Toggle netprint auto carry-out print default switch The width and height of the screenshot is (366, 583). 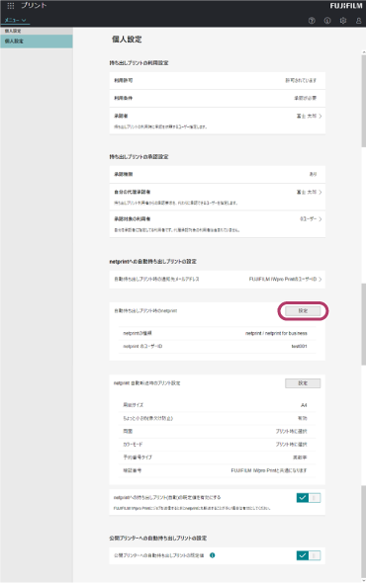coord(309,497)
